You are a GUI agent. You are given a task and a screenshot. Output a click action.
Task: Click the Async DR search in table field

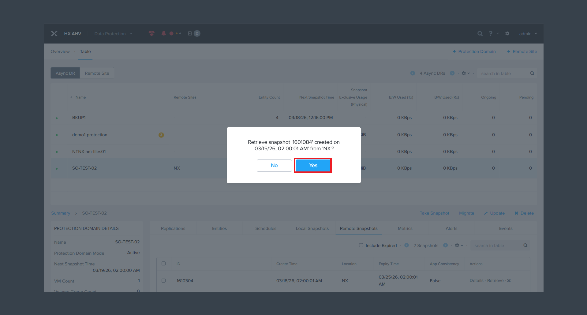pyautogui.click(x=503, y=73)
